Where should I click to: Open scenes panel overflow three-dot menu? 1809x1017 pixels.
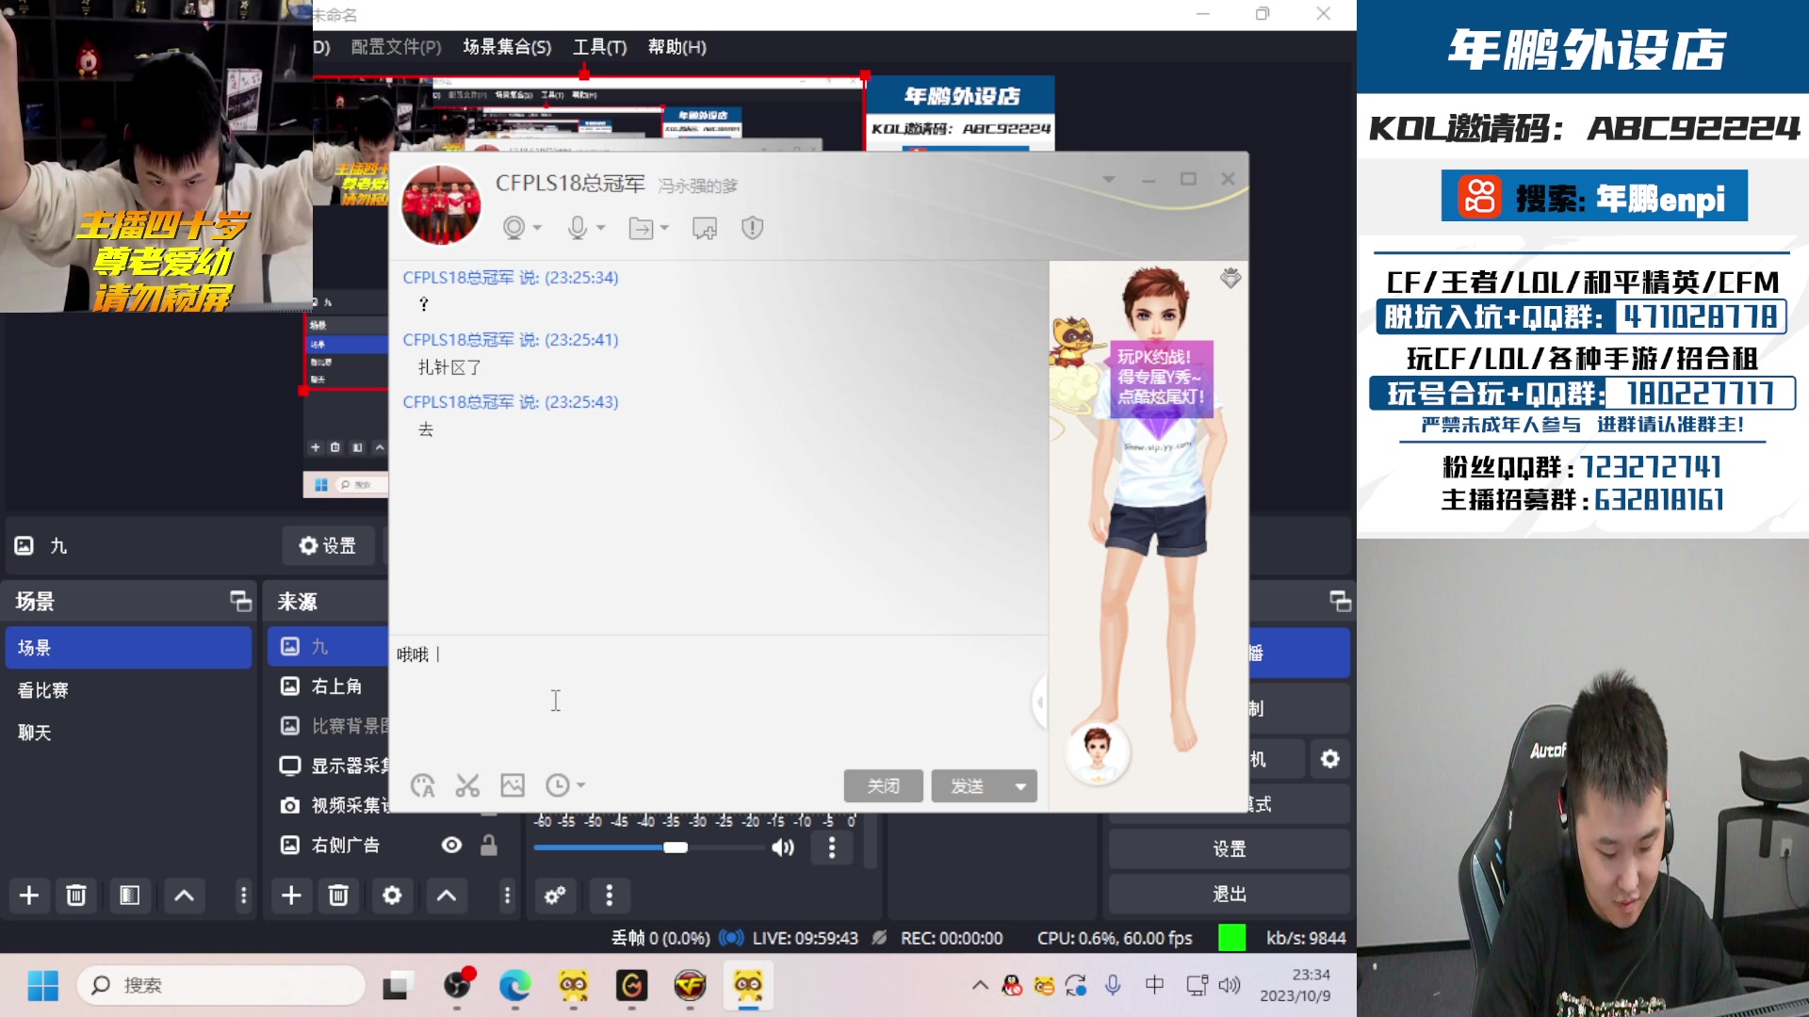[x=243, y=896]
